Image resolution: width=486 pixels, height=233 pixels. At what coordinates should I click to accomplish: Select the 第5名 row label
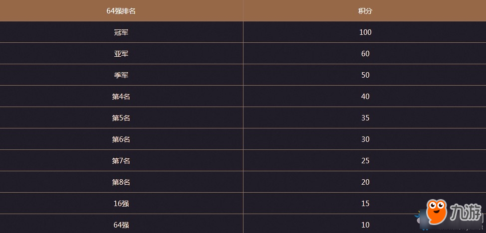tap(121, 118)
